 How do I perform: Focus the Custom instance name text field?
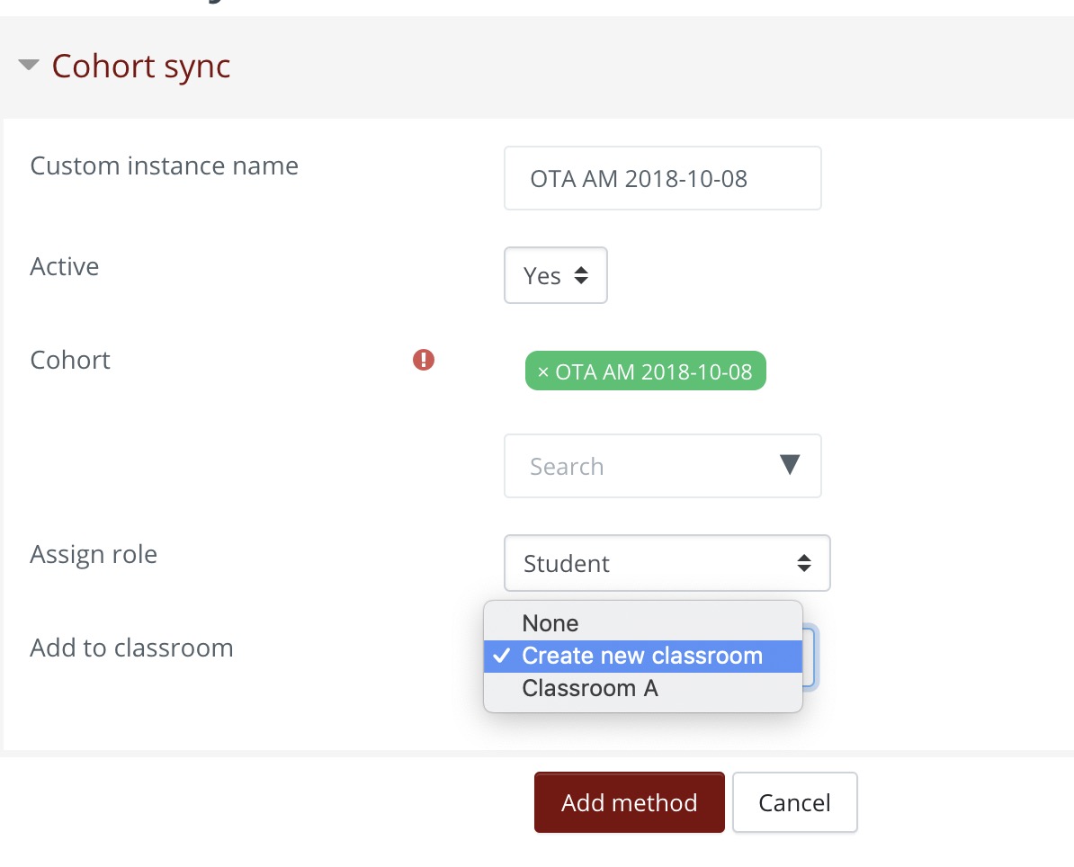pyautogui.click(x=662, y=179)
